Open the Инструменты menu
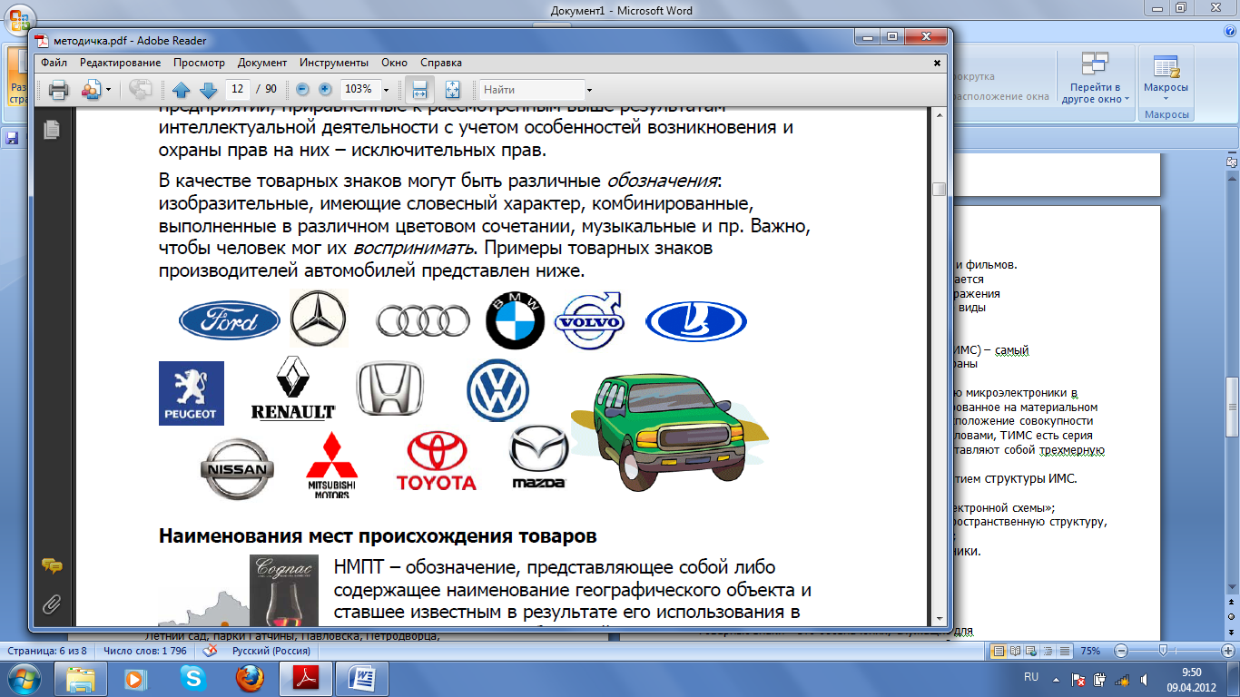The image size is (1240, 697). click(334, 63)
